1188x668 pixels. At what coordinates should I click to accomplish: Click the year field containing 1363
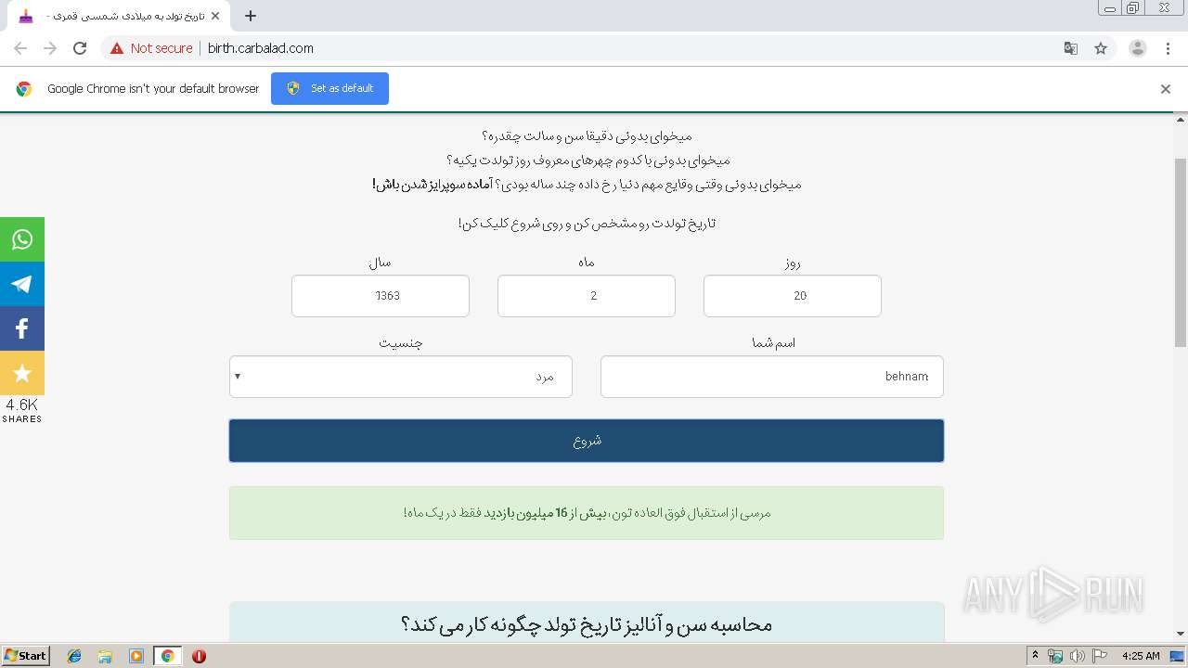click(381, 296)
